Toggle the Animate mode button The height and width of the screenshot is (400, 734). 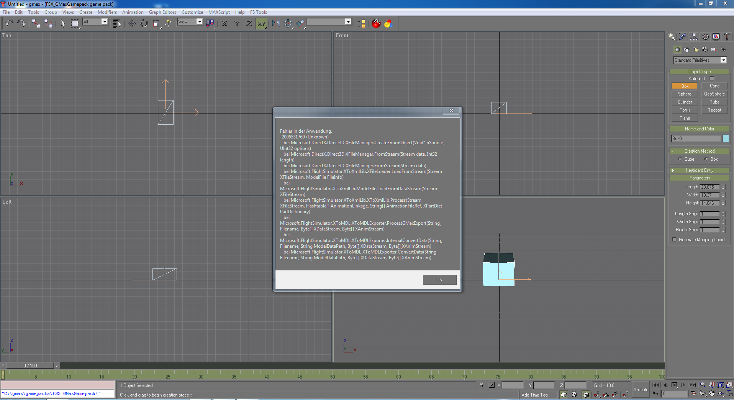tap(641, 390)
